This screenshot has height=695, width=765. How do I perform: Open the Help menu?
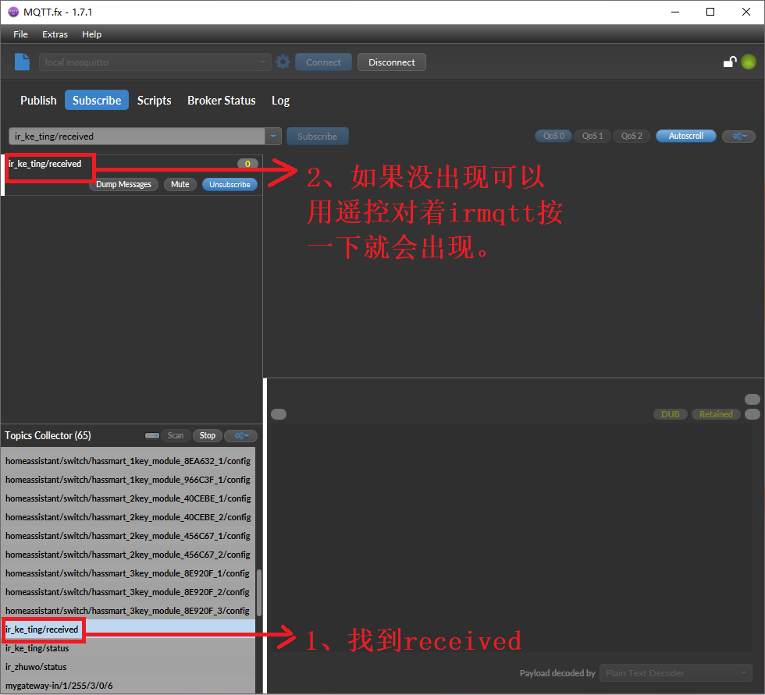pyautogui.click(x=92, y=34)
